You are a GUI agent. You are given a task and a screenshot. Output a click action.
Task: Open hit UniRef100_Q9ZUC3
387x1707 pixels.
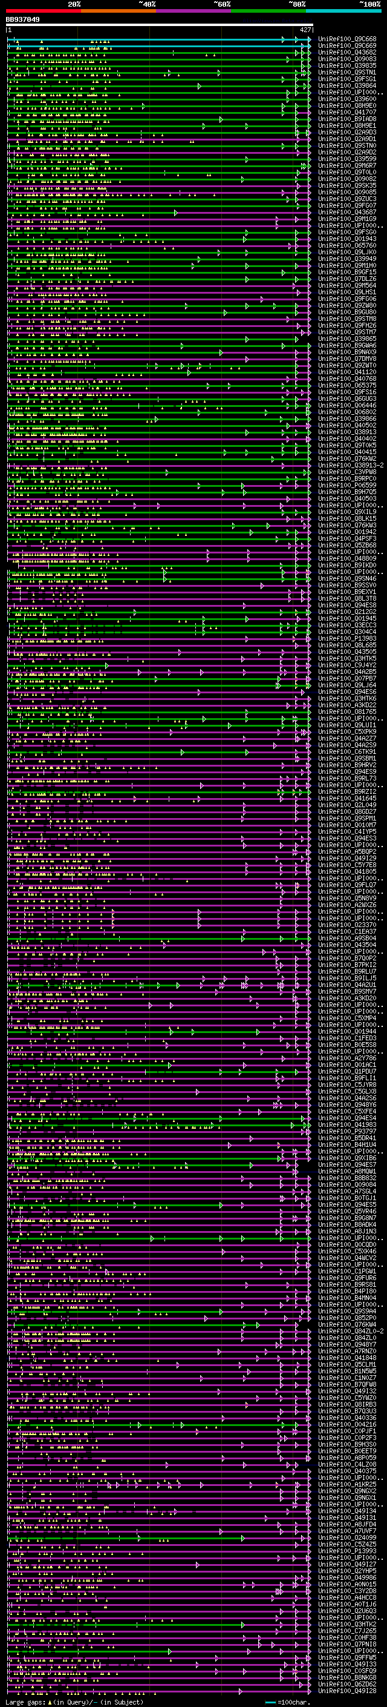(346, 199)
